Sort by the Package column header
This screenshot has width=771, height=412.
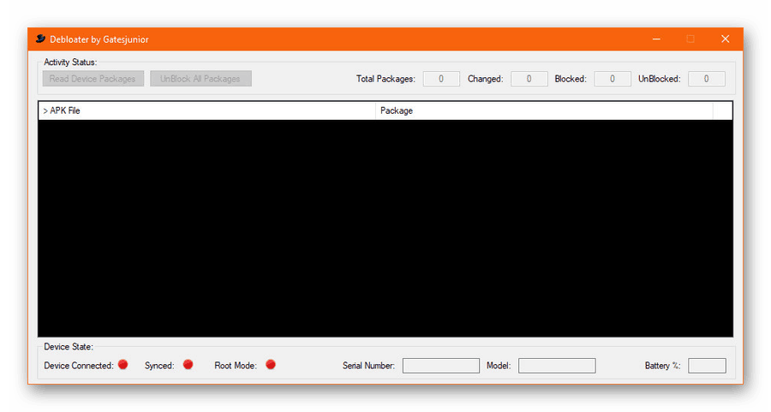[x=544, y=110]
